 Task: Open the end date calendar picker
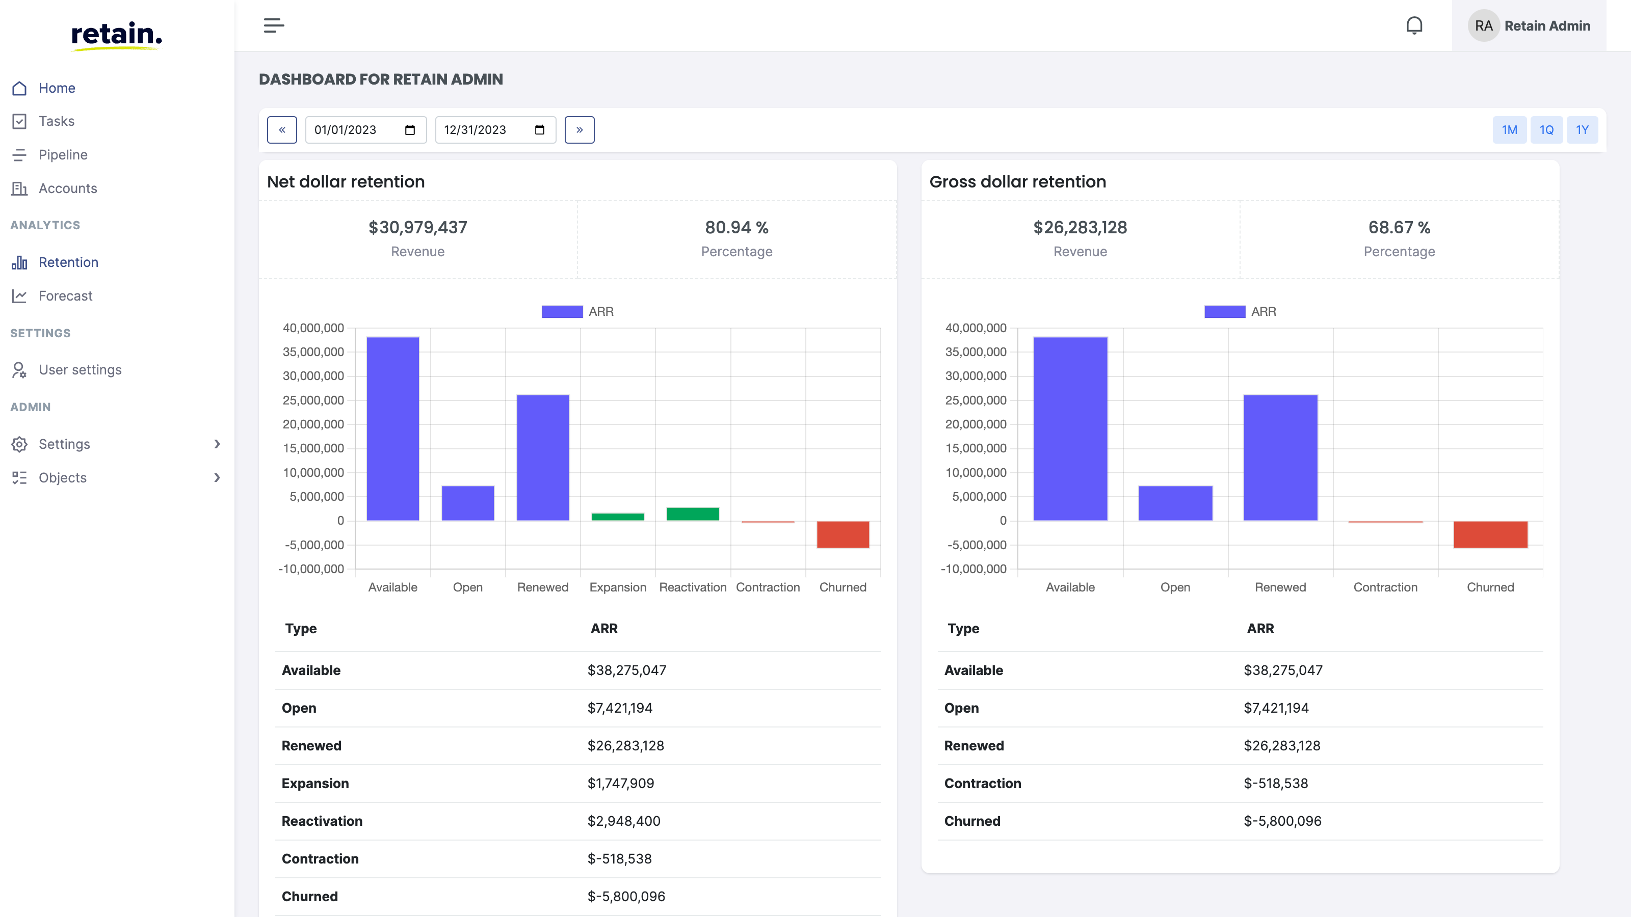pos(539,129)
